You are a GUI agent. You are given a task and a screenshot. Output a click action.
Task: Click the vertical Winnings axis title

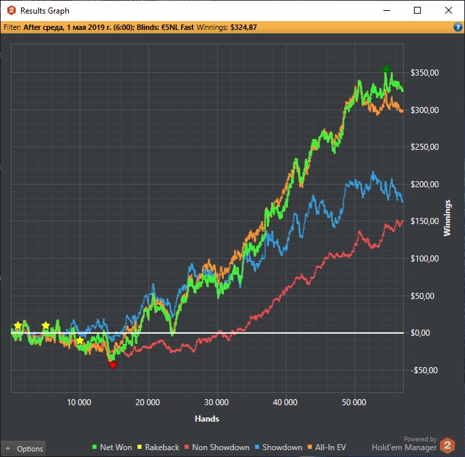[x=447, y=218]
